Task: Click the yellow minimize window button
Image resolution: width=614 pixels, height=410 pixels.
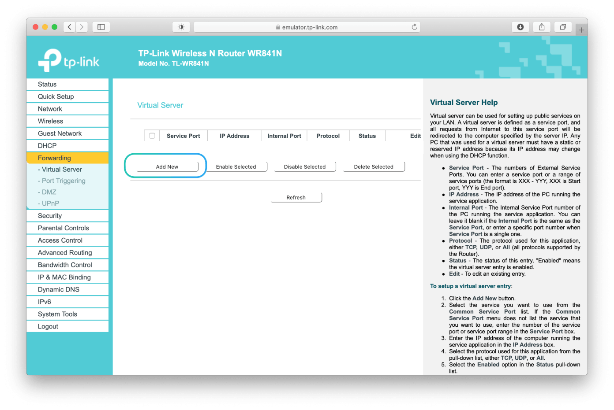Action: [x=45, y=27]
